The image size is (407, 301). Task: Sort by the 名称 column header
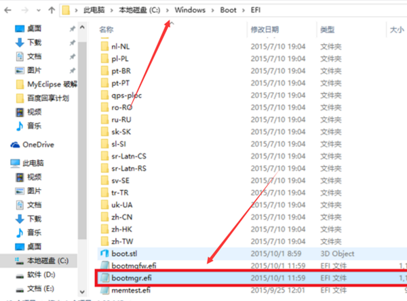[x=172, y=30]
